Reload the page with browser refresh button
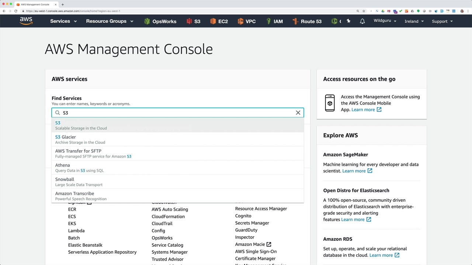This screenshot has height=265, width=472. [16, 11]
